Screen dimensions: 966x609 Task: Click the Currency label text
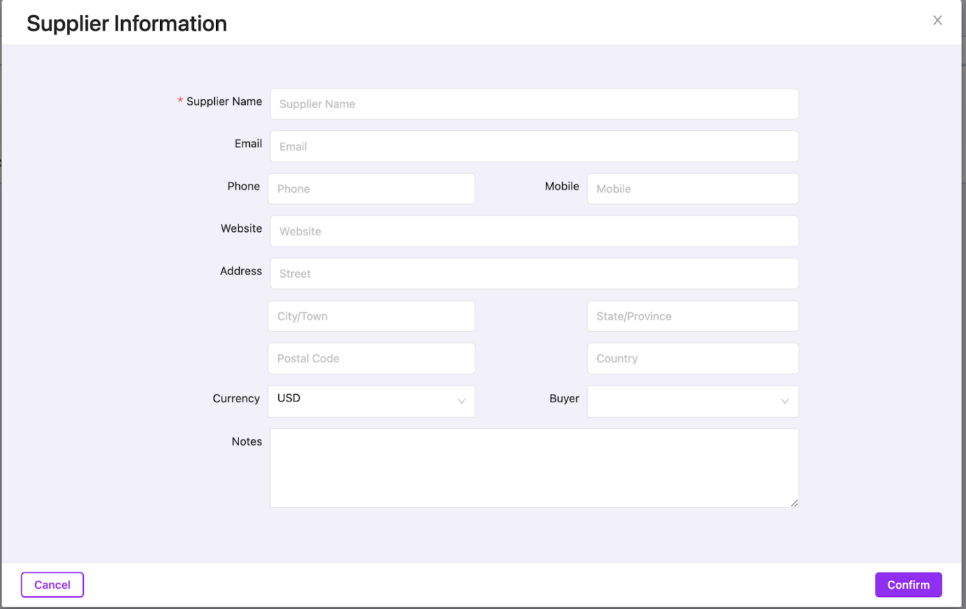(236, 399)
